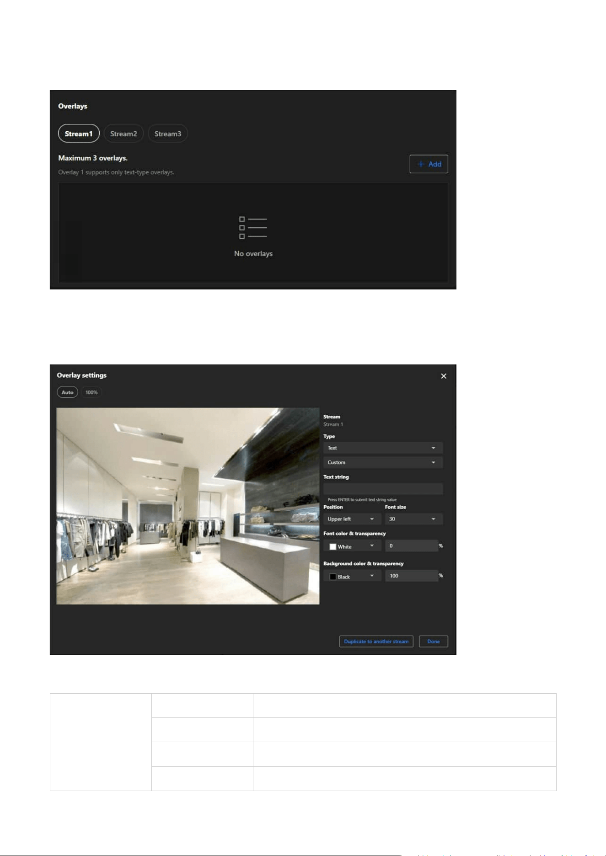Image resolution: width=606 pixels, height=856 pixels.
Task: Select the Stream1 tab in Overlays
Action: [x=79, y=134]
